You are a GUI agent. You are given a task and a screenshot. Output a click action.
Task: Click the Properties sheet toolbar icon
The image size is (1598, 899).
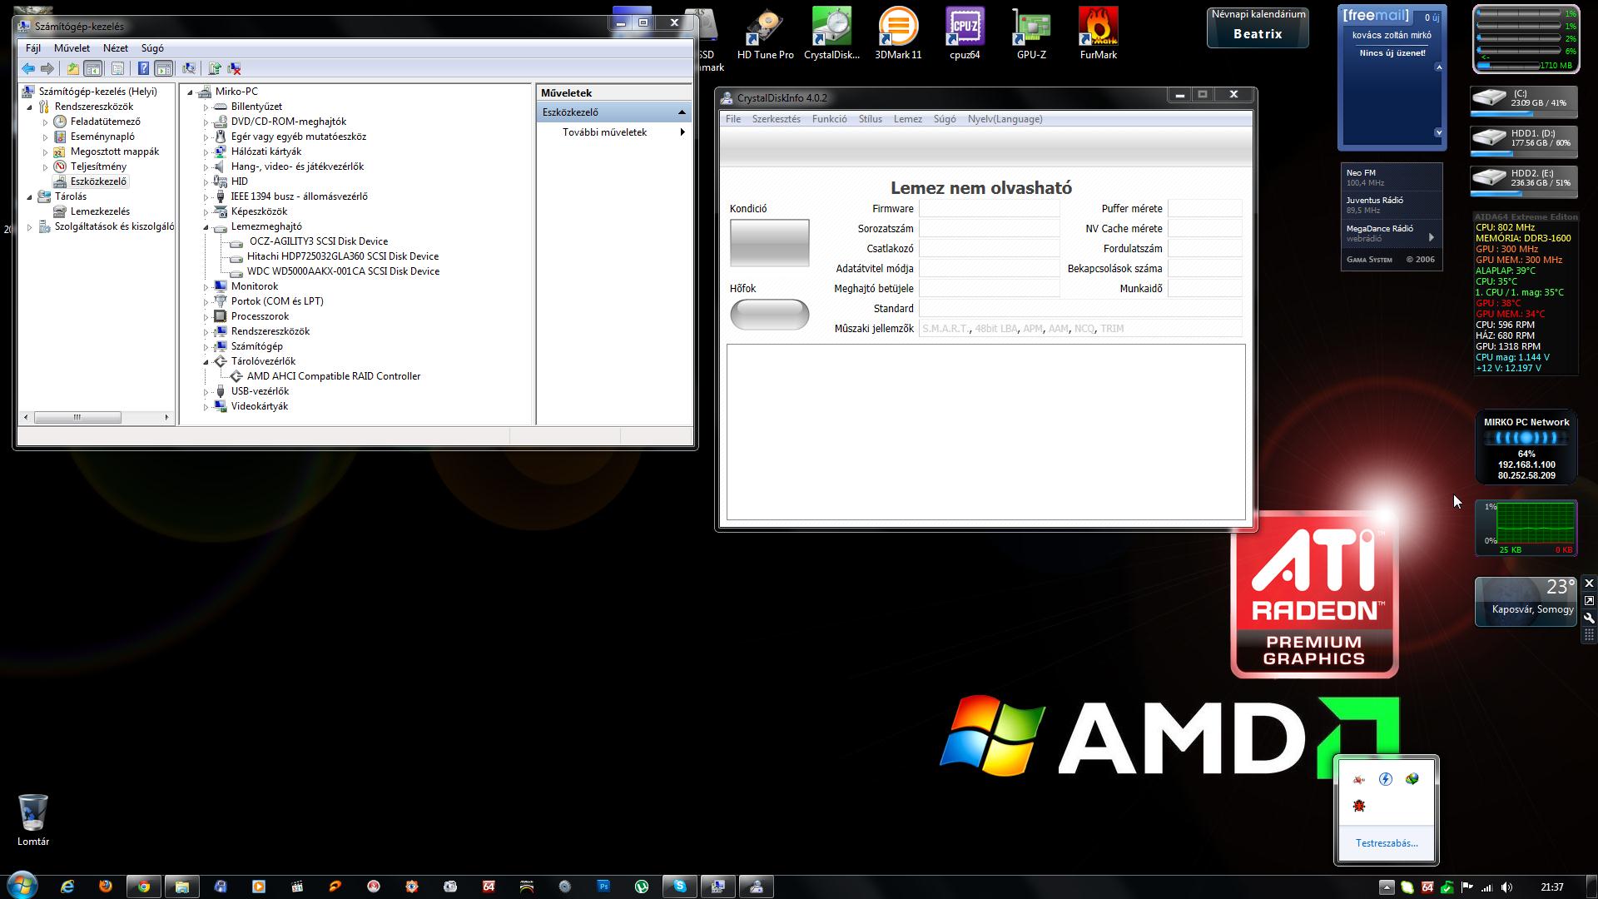coord(117,69)
